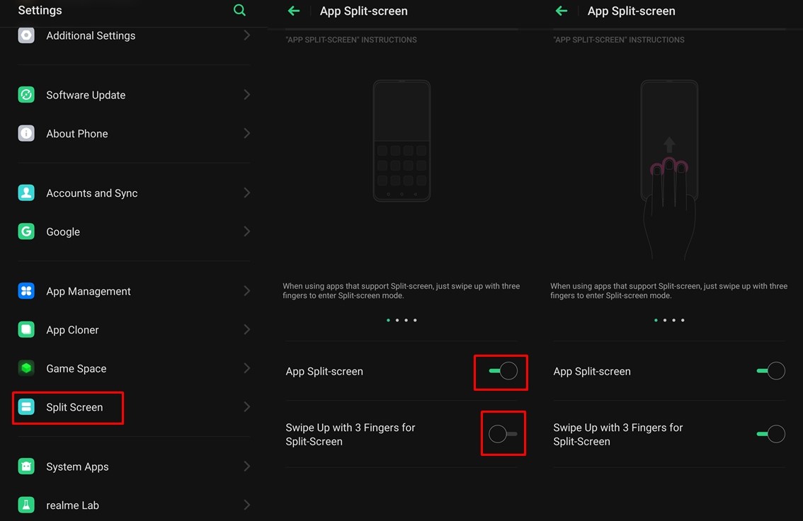
Task: Open About Phone via its chevron
Action: [247, 134]
